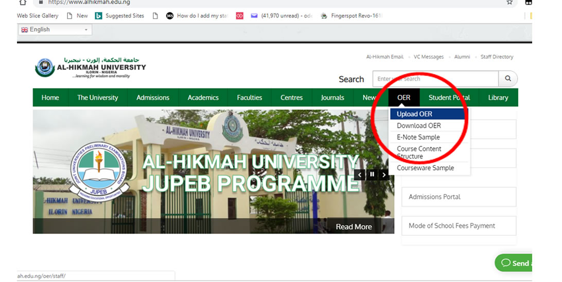The height and width of the screenshot is (282, 562).
Task: Open the 'New' bookmark page icon
Action: [70, 16]
